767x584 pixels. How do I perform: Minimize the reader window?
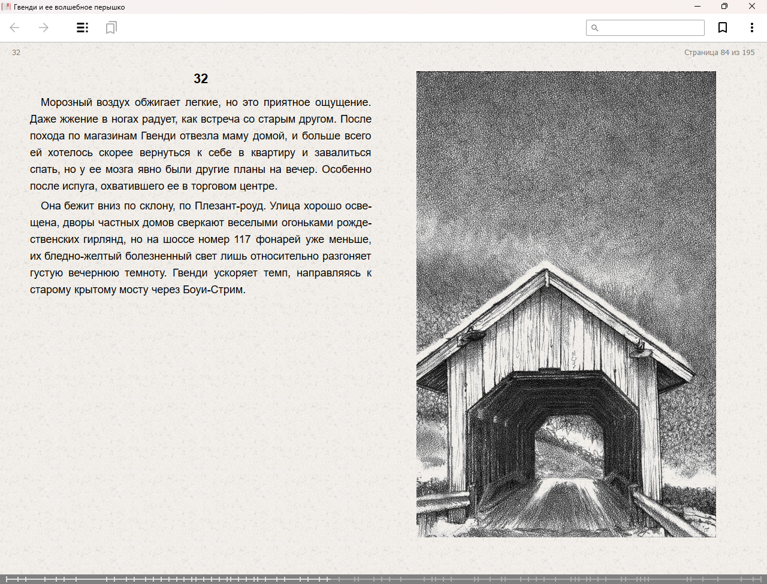tap(697, 7)
